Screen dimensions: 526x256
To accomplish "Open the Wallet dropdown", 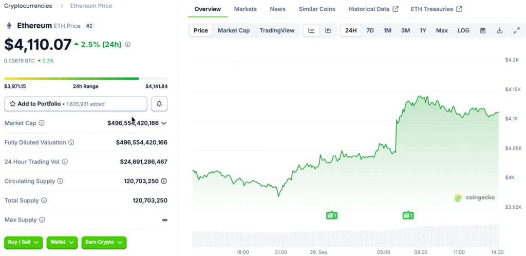I will tap(62, 242).
